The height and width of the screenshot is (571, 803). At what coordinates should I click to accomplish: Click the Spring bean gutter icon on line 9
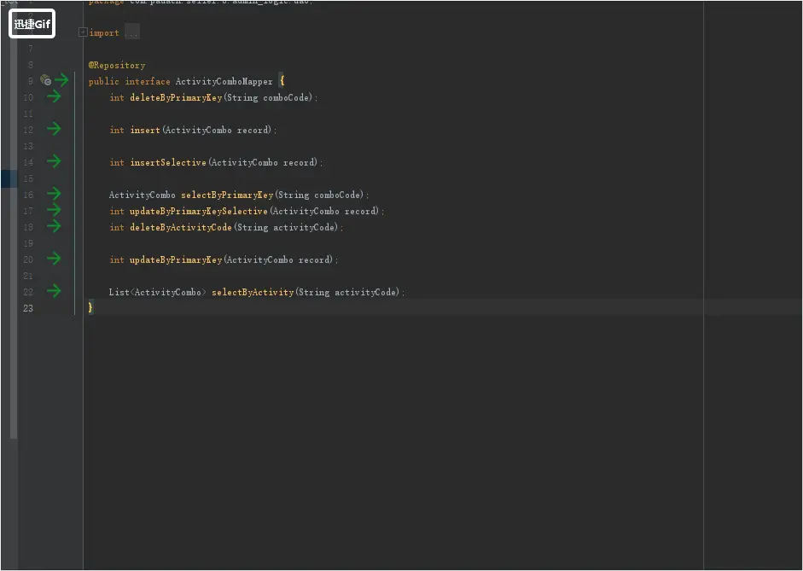click(x=45, y=80)
